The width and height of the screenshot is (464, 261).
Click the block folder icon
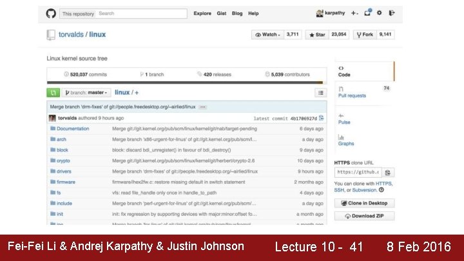click(x=53, y=150)
